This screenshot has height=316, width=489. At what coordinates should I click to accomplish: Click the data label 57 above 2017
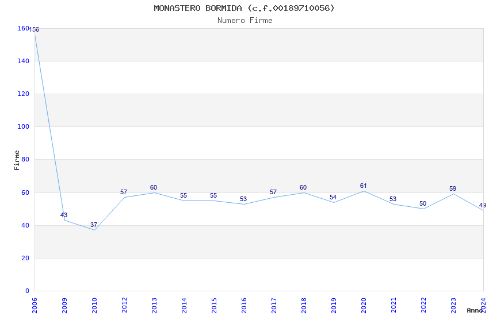pos(273,192)
